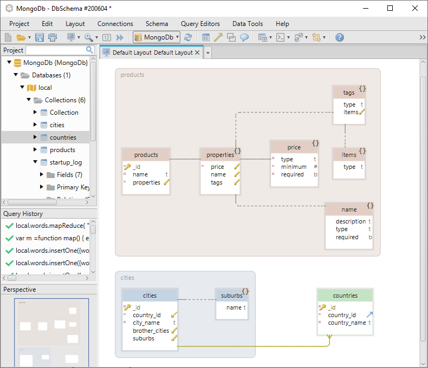This screenshot has width=428, height=368.
Task: Expand the cities collection tree node
Action: pos(35,125)
